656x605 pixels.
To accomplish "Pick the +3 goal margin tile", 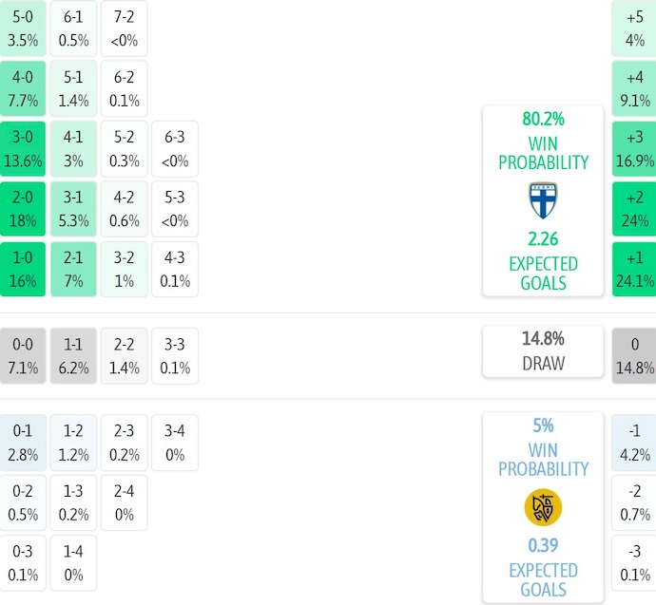I will coord(634,148).
